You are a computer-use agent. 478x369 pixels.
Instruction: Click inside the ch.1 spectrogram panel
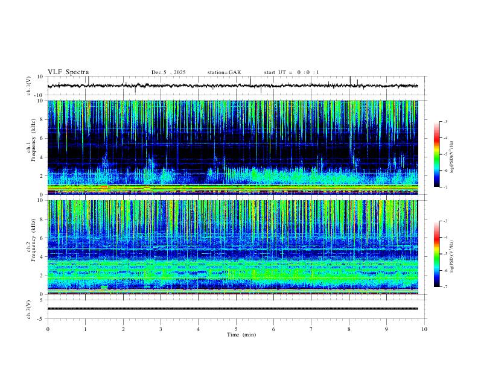click(x=232, y=147)
